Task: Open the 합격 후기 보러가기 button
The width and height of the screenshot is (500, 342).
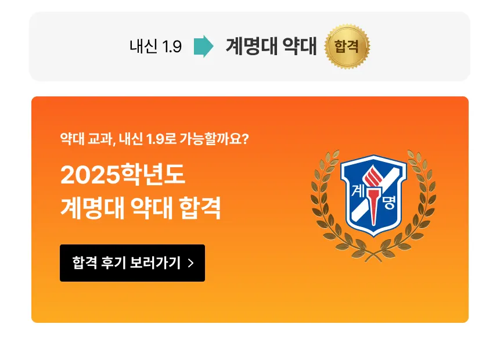Action: 132,263
